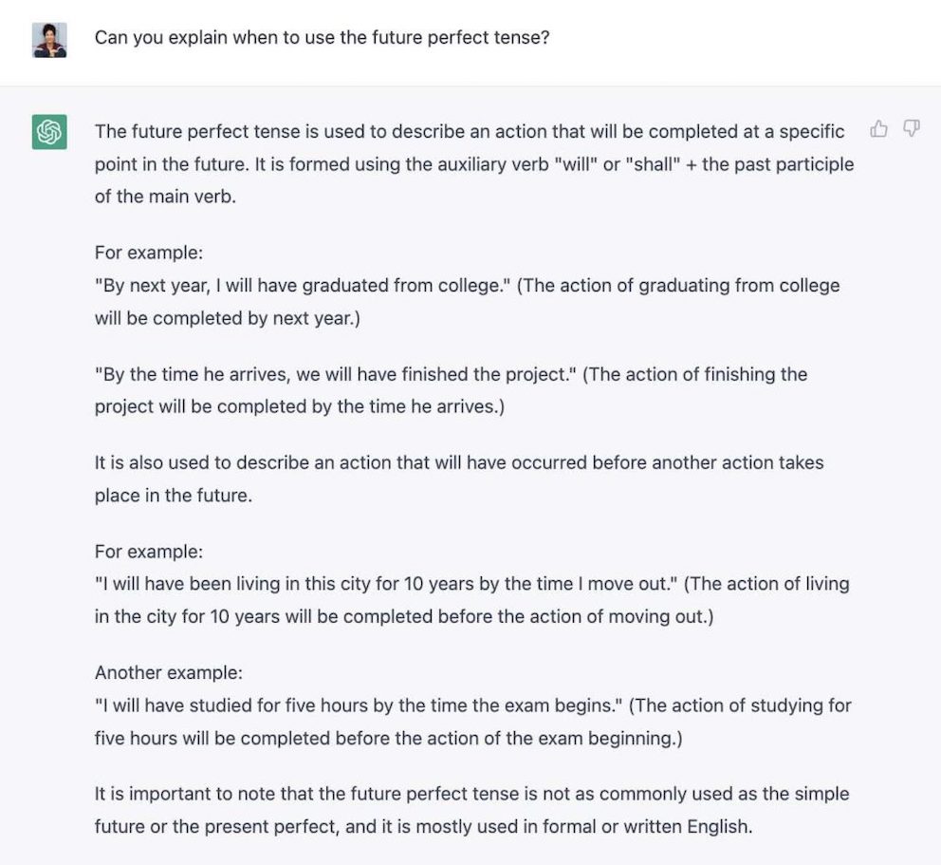Click the "Another example:" label
The image size is (941, 865).
point(169,672)
